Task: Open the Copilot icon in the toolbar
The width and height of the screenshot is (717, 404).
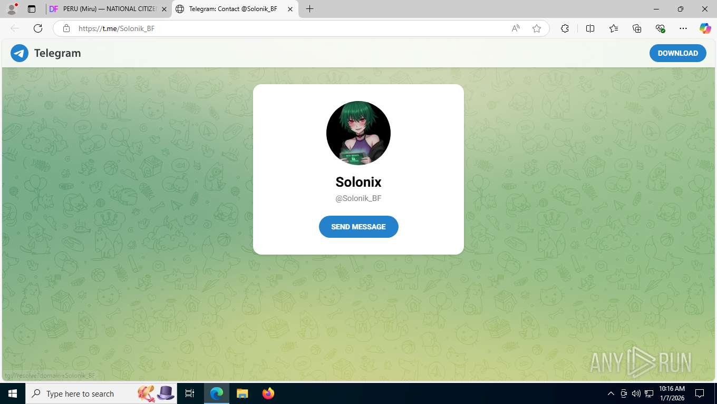Action: point(705,28)
